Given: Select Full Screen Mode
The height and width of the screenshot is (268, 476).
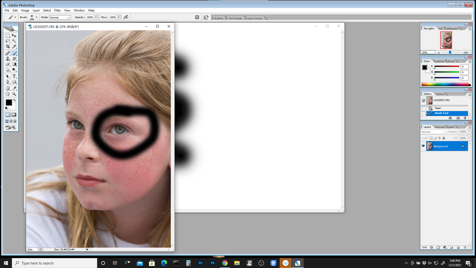Looking at the screenshot, I should 15,121.
